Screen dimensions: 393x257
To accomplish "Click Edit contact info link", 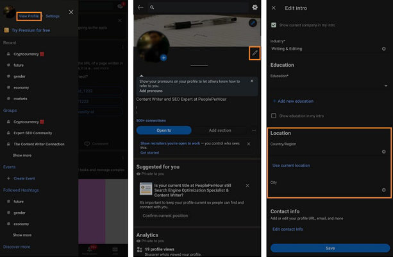I will 287,229.
